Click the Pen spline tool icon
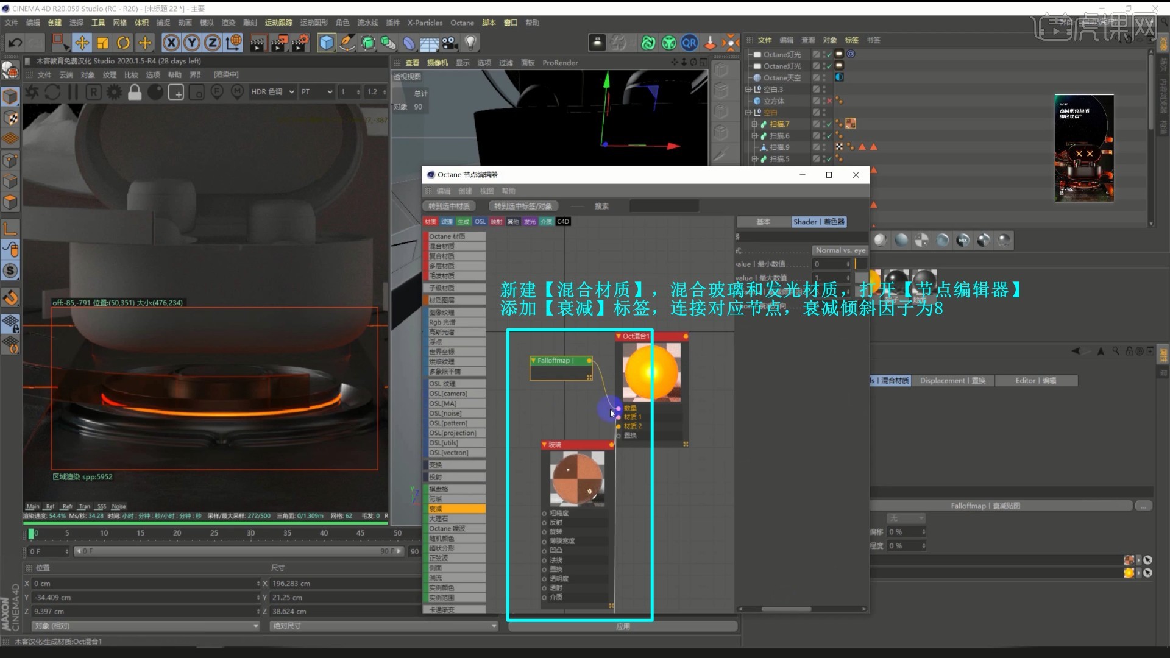Image resolution: width=1170 pixels, height=658 pixels. (347, 43)
